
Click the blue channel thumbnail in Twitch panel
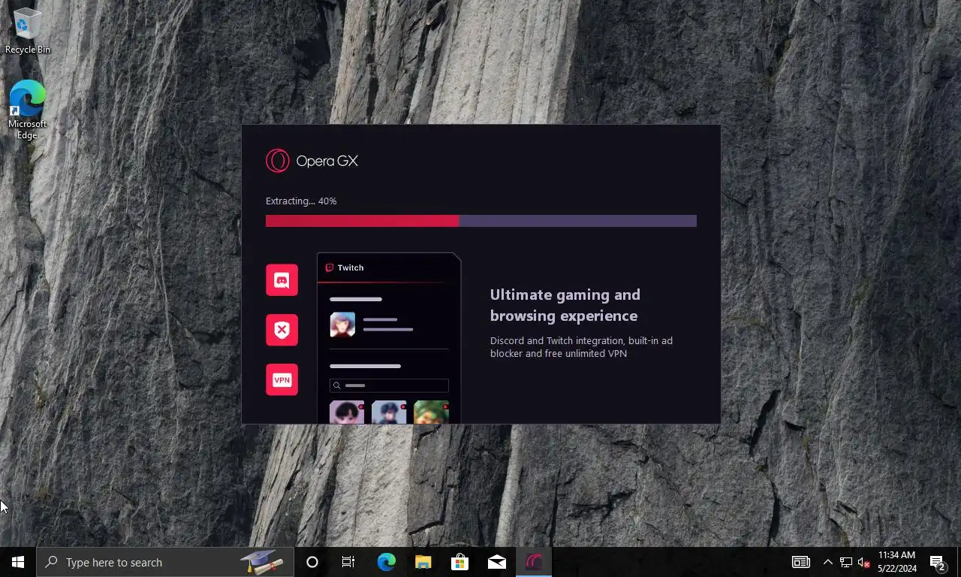(389, 412)
